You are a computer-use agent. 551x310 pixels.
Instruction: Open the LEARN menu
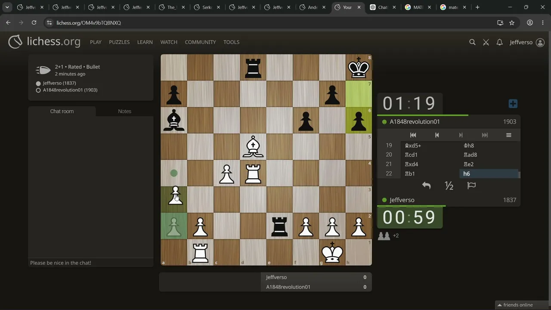pyautogui.click(x=145, y=42)
